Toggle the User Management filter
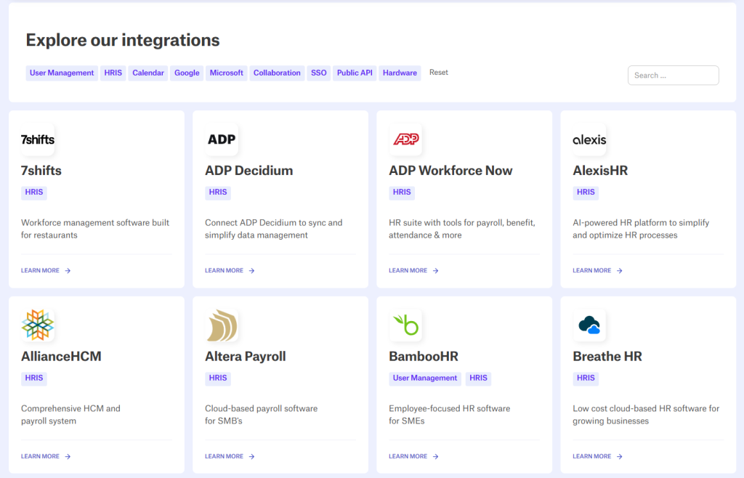744x478 pixels. [x=62, y=73]
